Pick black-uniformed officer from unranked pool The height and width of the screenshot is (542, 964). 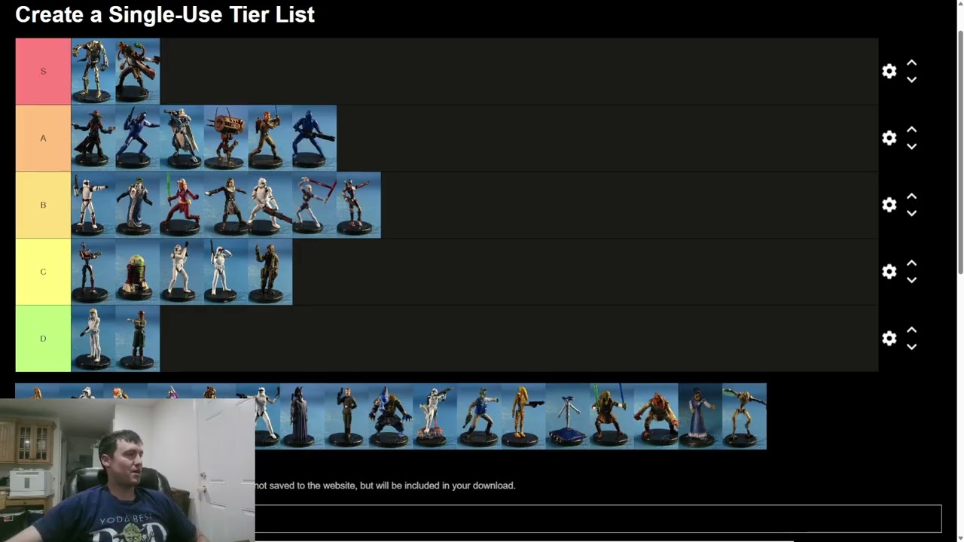346,416
